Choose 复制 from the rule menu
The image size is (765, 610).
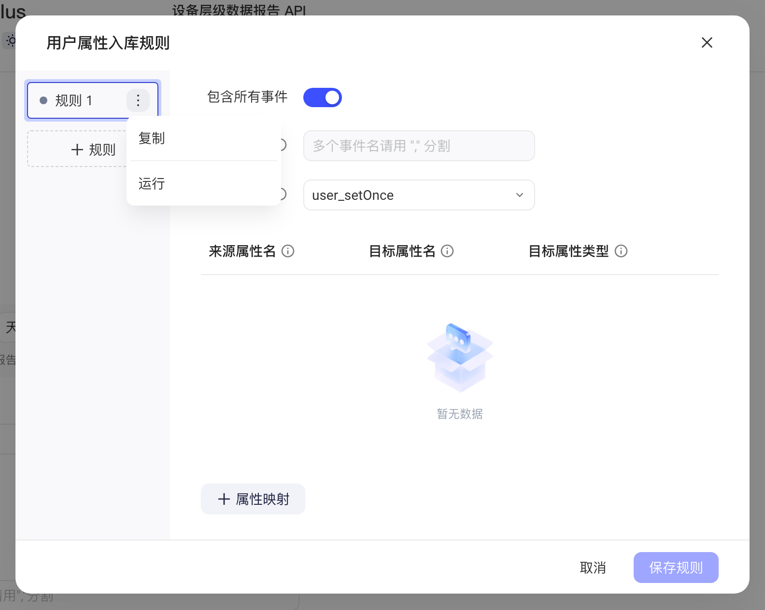[x=204, y=139]
